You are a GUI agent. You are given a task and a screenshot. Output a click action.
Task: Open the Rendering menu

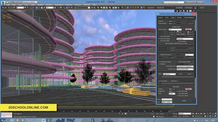coord(69,5)
